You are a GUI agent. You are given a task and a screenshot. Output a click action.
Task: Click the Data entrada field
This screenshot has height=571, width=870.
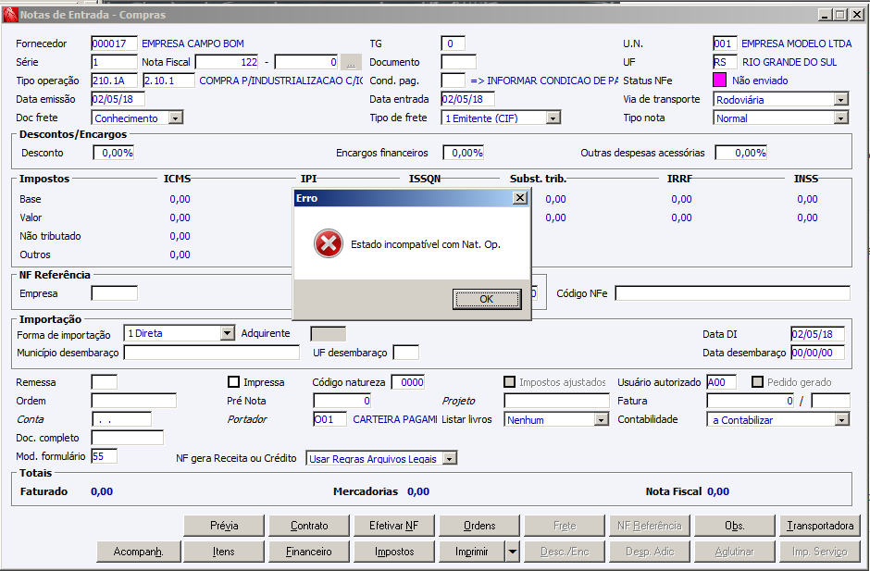467,99
